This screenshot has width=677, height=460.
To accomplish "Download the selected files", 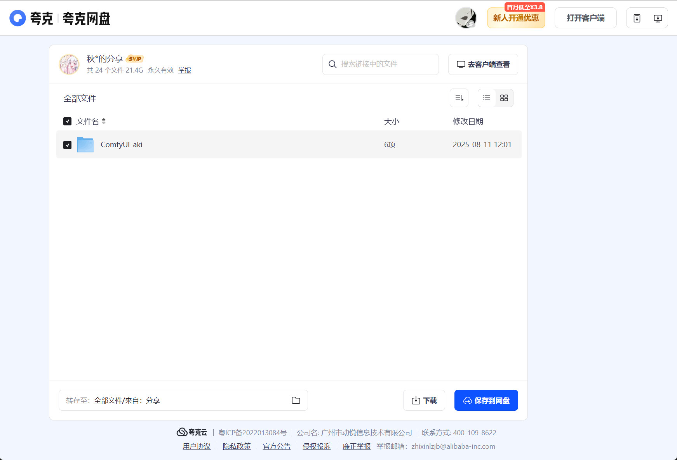I will (x=424, y=400).
